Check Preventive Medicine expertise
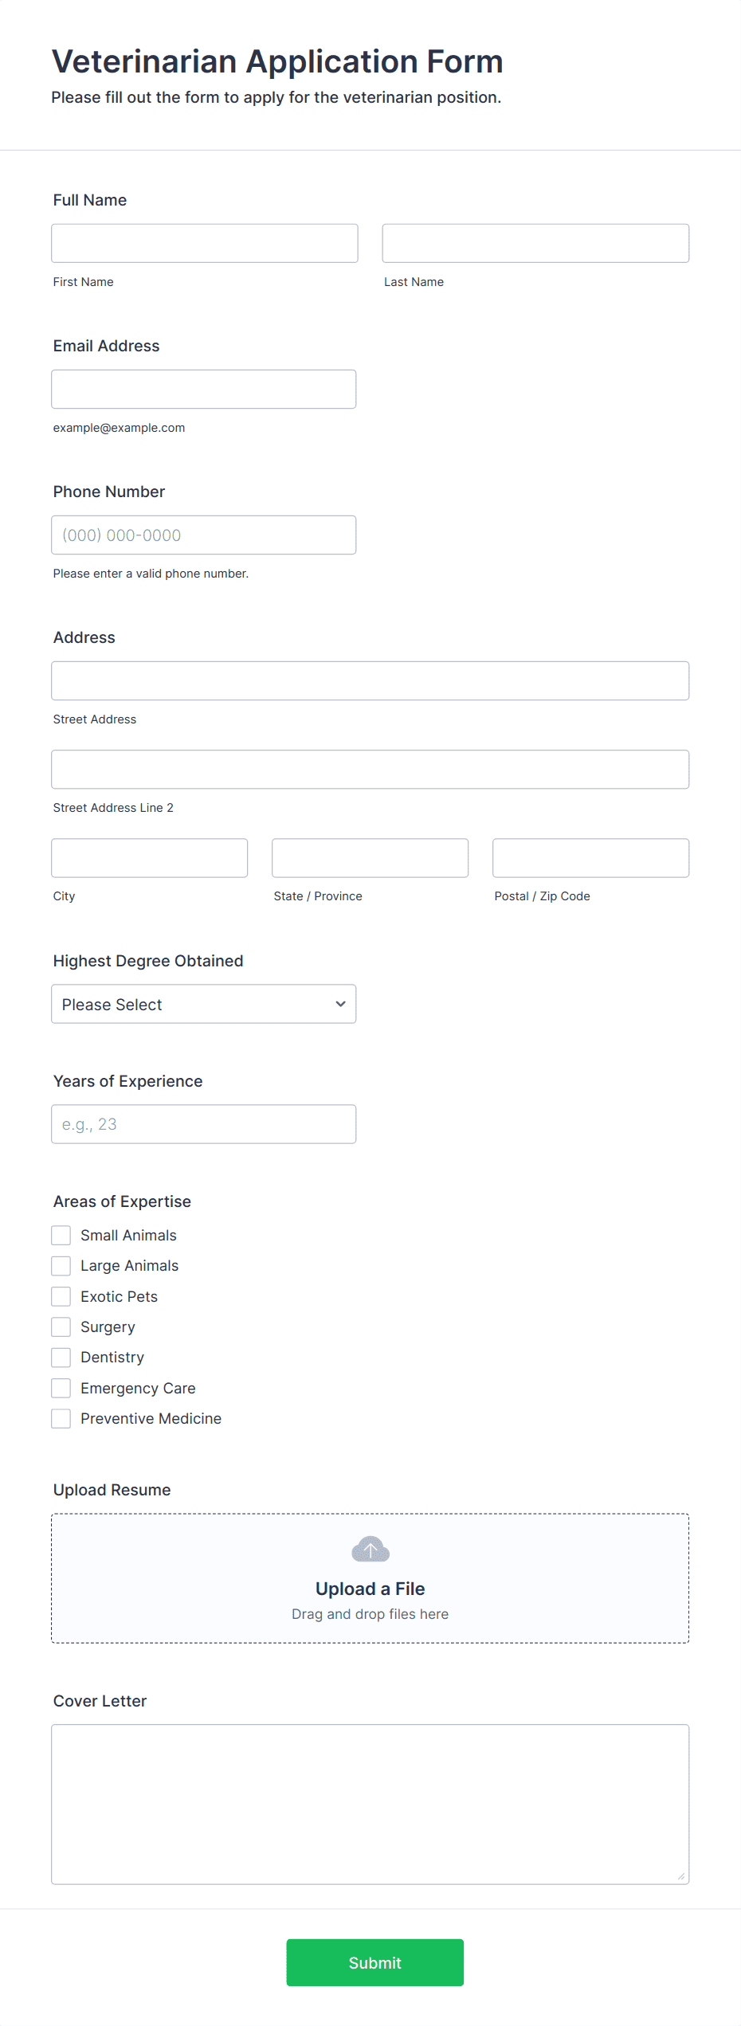The width and height of the screenshot is (741, 2026). [61, 1418]
